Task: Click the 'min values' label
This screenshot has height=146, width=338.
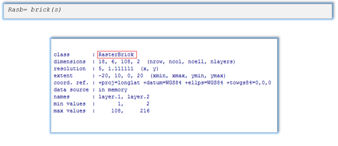Action: point(69,104)
